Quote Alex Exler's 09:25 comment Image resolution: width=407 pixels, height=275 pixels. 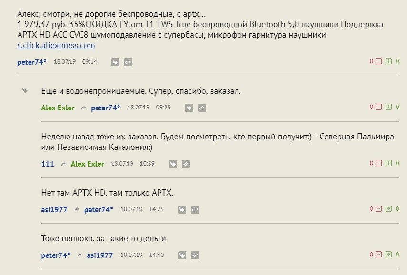[x=202, y=108]
